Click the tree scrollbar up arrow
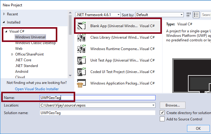Screen dimensions: 211x134 70,13
